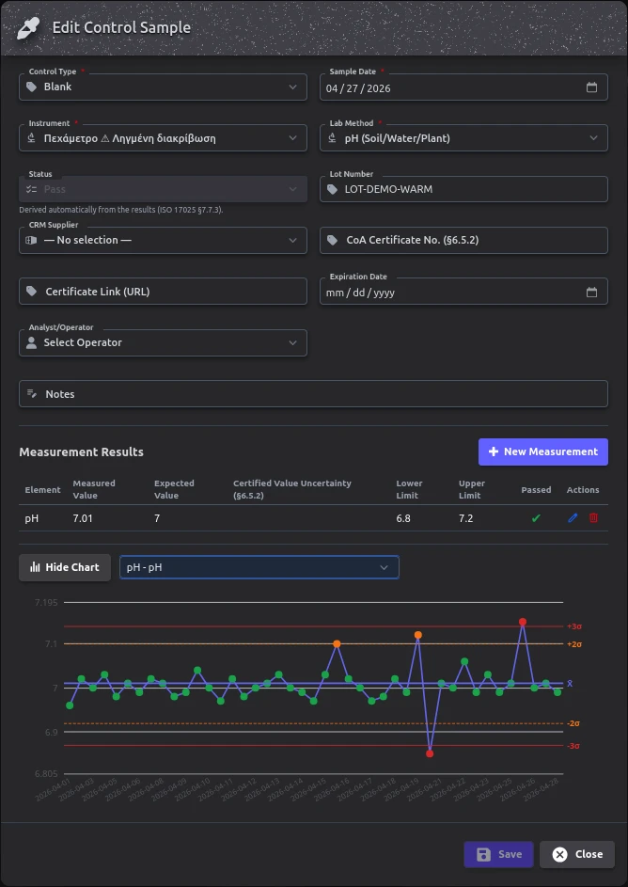Delete the pH measurement with trash icon

[593, 517]
